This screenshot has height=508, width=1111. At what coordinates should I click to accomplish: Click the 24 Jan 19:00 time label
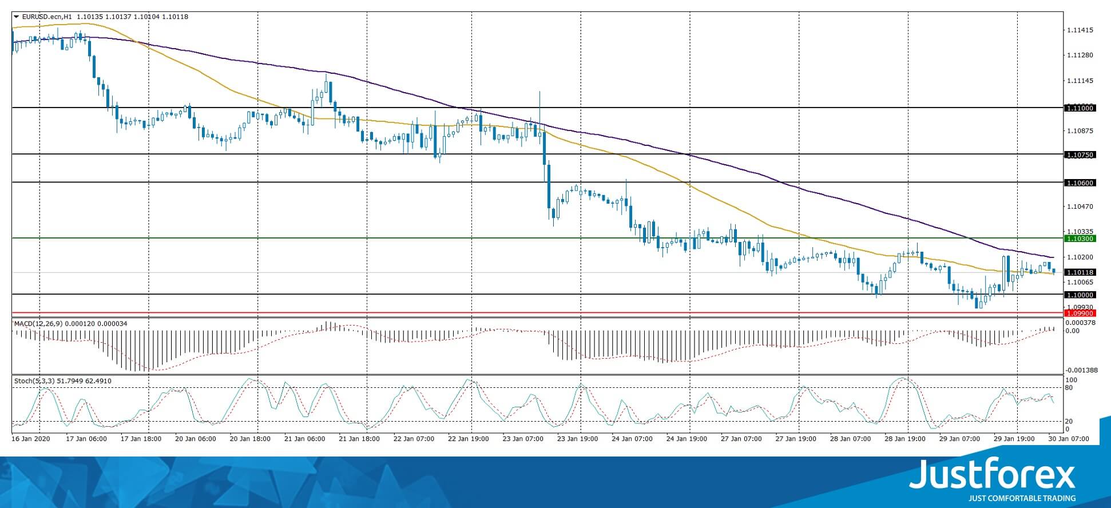tap(687, 439)
